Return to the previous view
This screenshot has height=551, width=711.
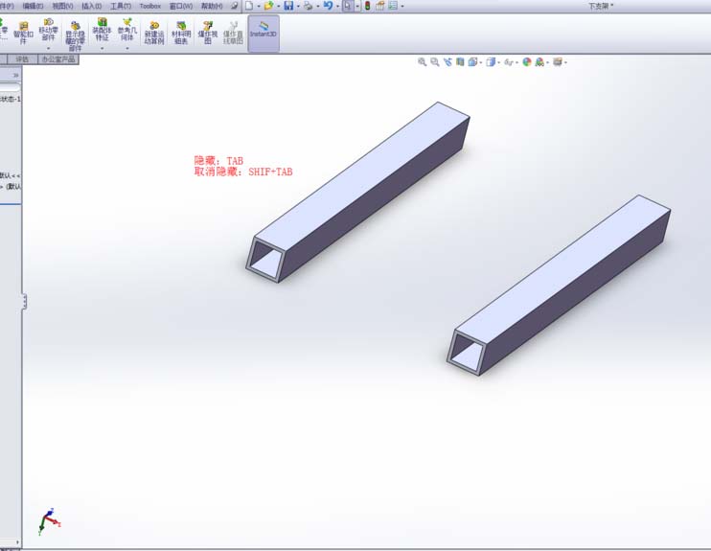447,62
